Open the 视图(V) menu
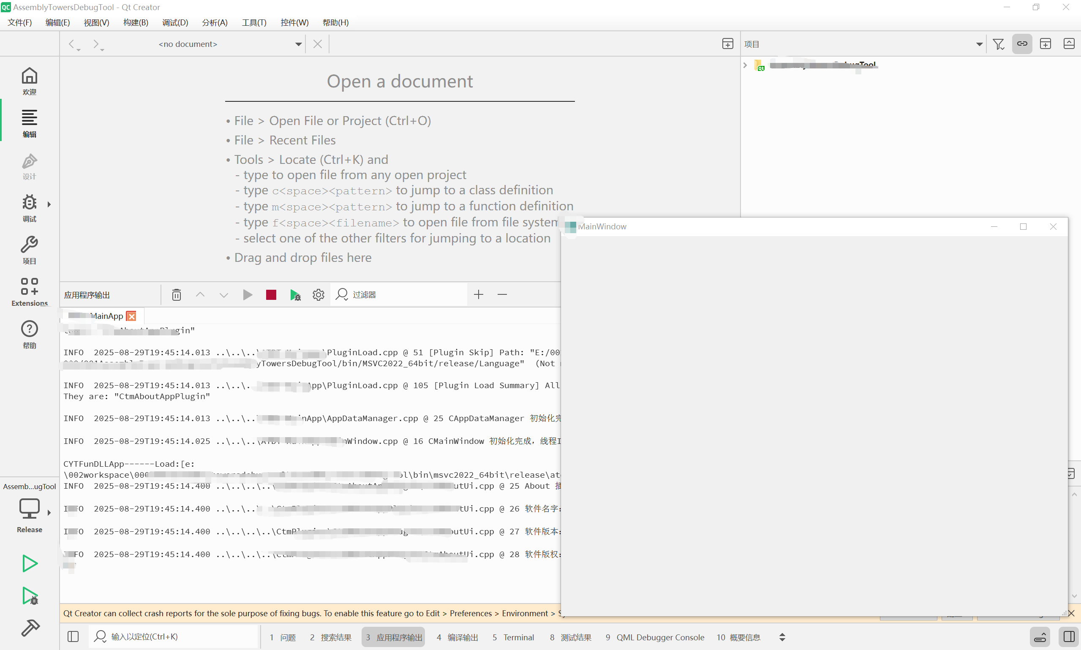Viewport: 1081px width, 650px height. (96, 22)
